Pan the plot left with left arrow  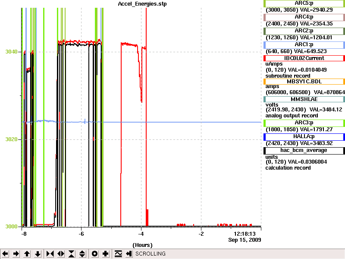5,254
